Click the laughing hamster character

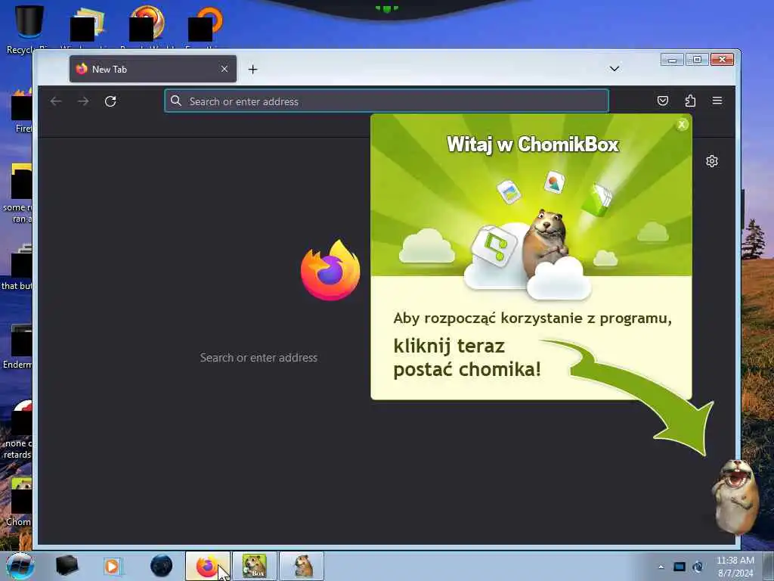[x=735, y=496]
